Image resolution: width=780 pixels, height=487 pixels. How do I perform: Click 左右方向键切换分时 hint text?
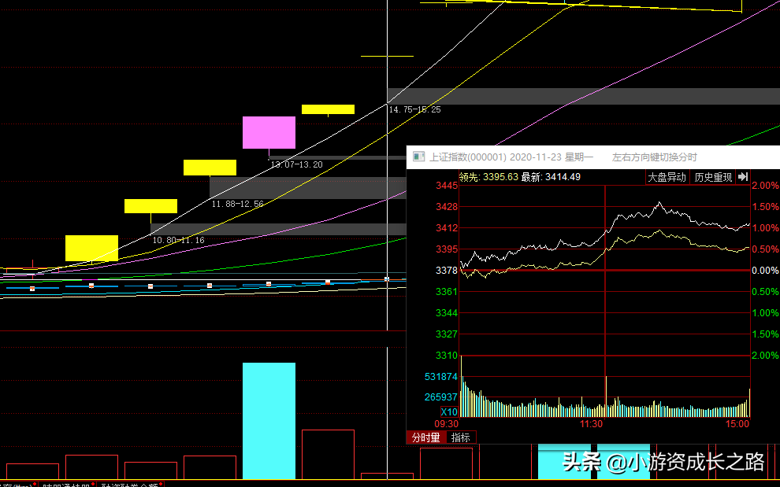(654, 157)
